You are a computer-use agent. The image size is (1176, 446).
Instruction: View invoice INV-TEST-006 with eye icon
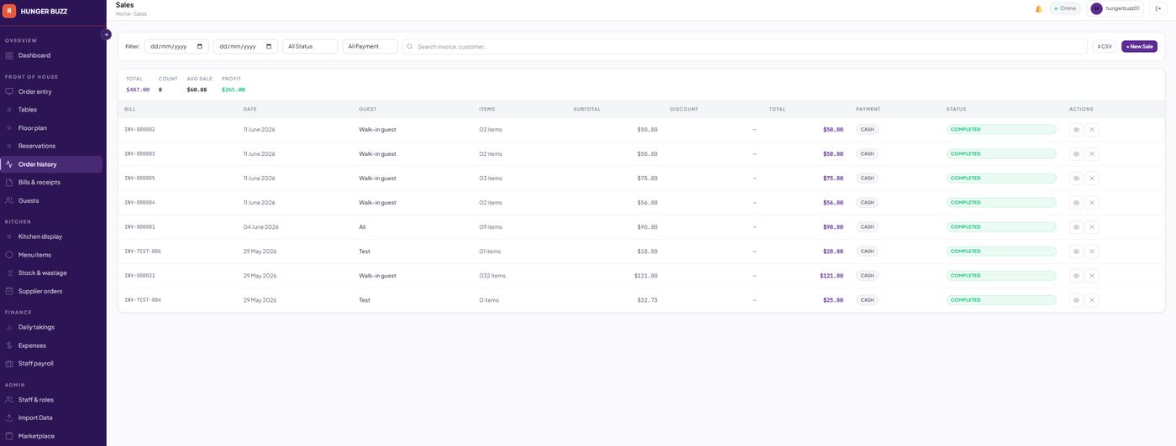point(1076,252)
